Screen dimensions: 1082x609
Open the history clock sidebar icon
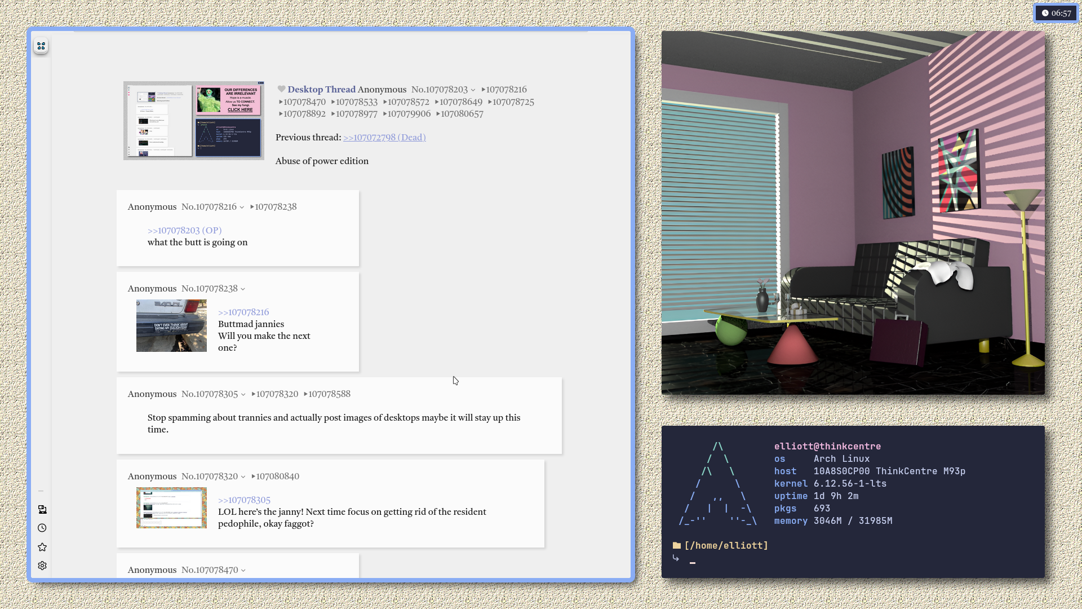click(x=42, y=528)
